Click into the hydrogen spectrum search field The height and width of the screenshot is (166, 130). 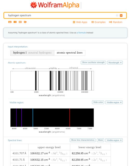[x=62, y=16]
